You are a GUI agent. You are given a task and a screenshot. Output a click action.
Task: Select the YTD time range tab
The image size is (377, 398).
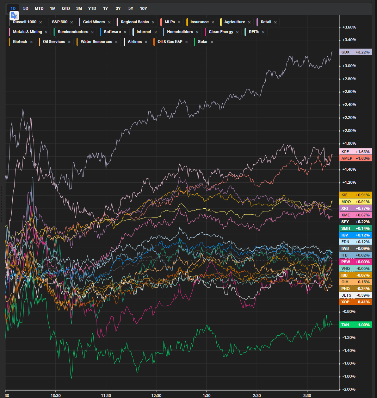pos(92,8)
